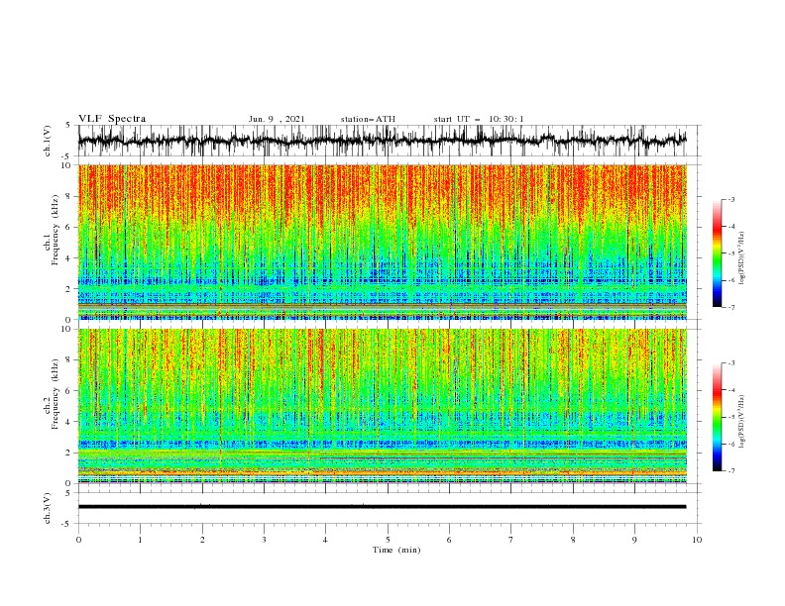785x606 pixels.
Task: Click the "-7" label on ch.1 color bar
Action: (730, 308)
